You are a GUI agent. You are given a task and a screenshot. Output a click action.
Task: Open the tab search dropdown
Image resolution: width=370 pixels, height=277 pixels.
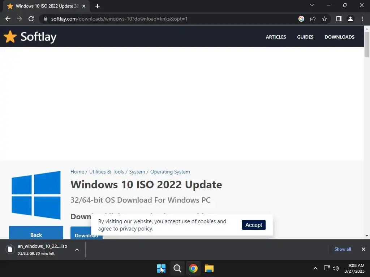(312, 5)
